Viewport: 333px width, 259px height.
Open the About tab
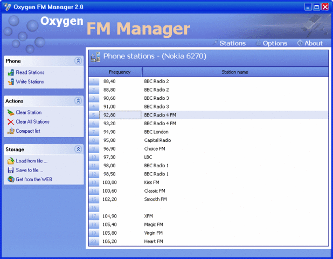(x=313, y=43)
